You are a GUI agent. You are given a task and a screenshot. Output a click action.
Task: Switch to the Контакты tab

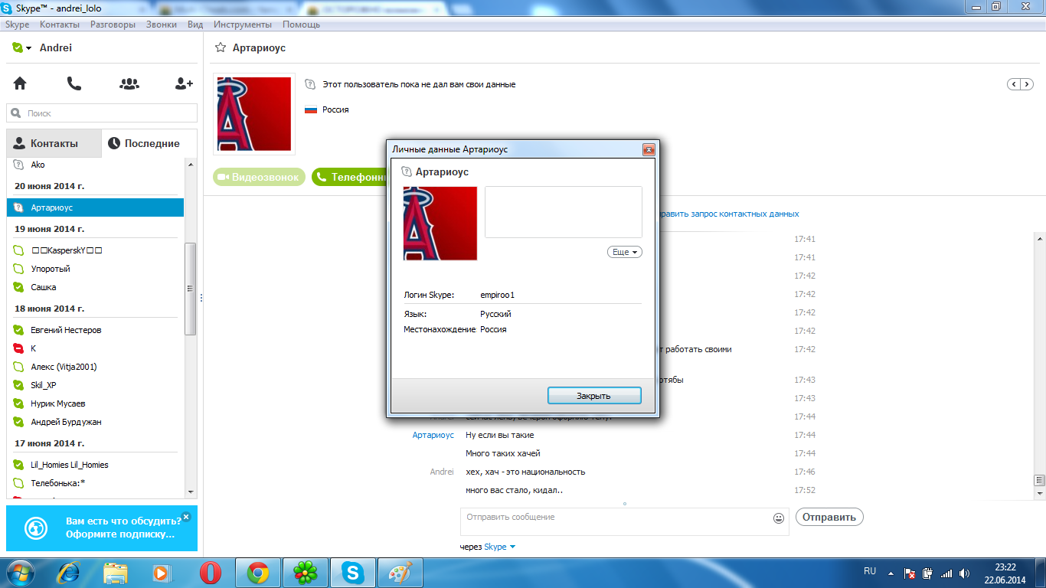click(x=54, y=143)
